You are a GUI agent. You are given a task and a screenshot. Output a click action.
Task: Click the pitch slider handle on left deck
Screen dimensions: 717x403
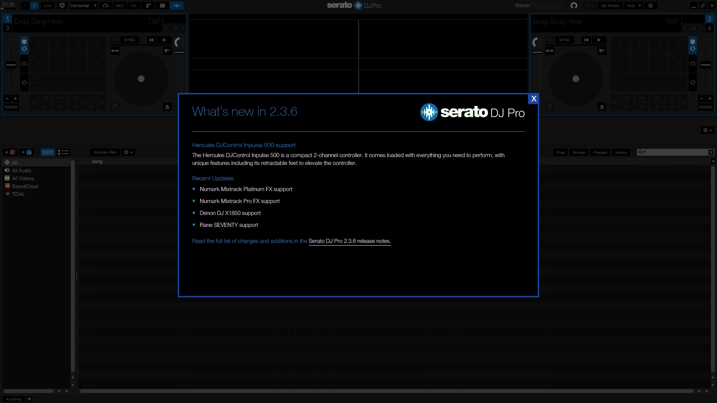11,65
